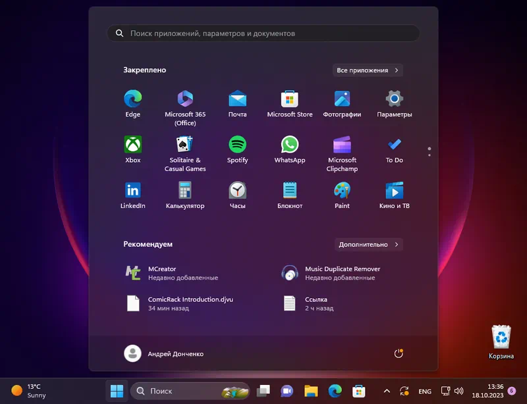Click the Start menu search field
Screen dimensions: 527x404
[x=263, y=34]
